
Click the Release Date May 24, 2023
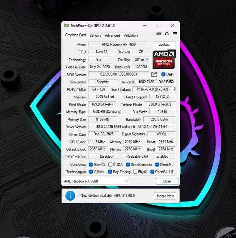tap(100, 67)
